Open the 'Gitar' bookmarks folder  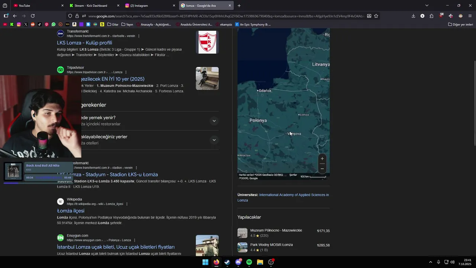pos(113,25)
